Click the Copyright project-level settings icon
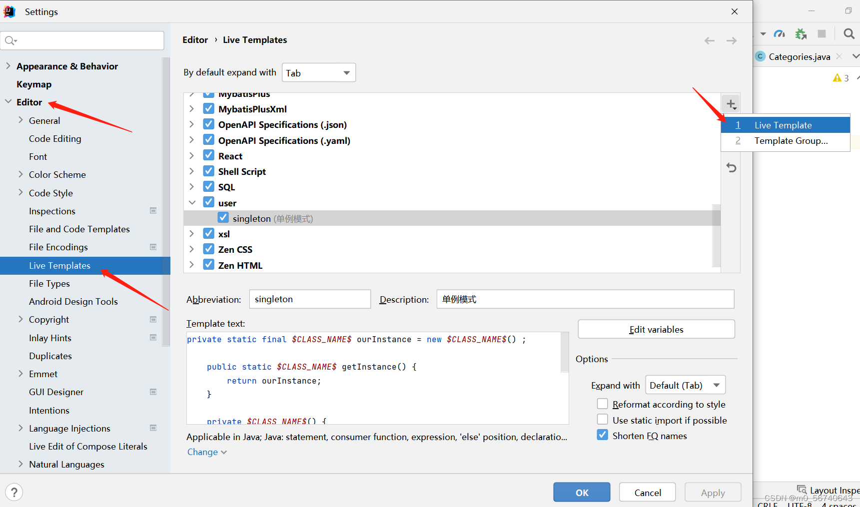The image size is (860, 507). pos(153,319)
